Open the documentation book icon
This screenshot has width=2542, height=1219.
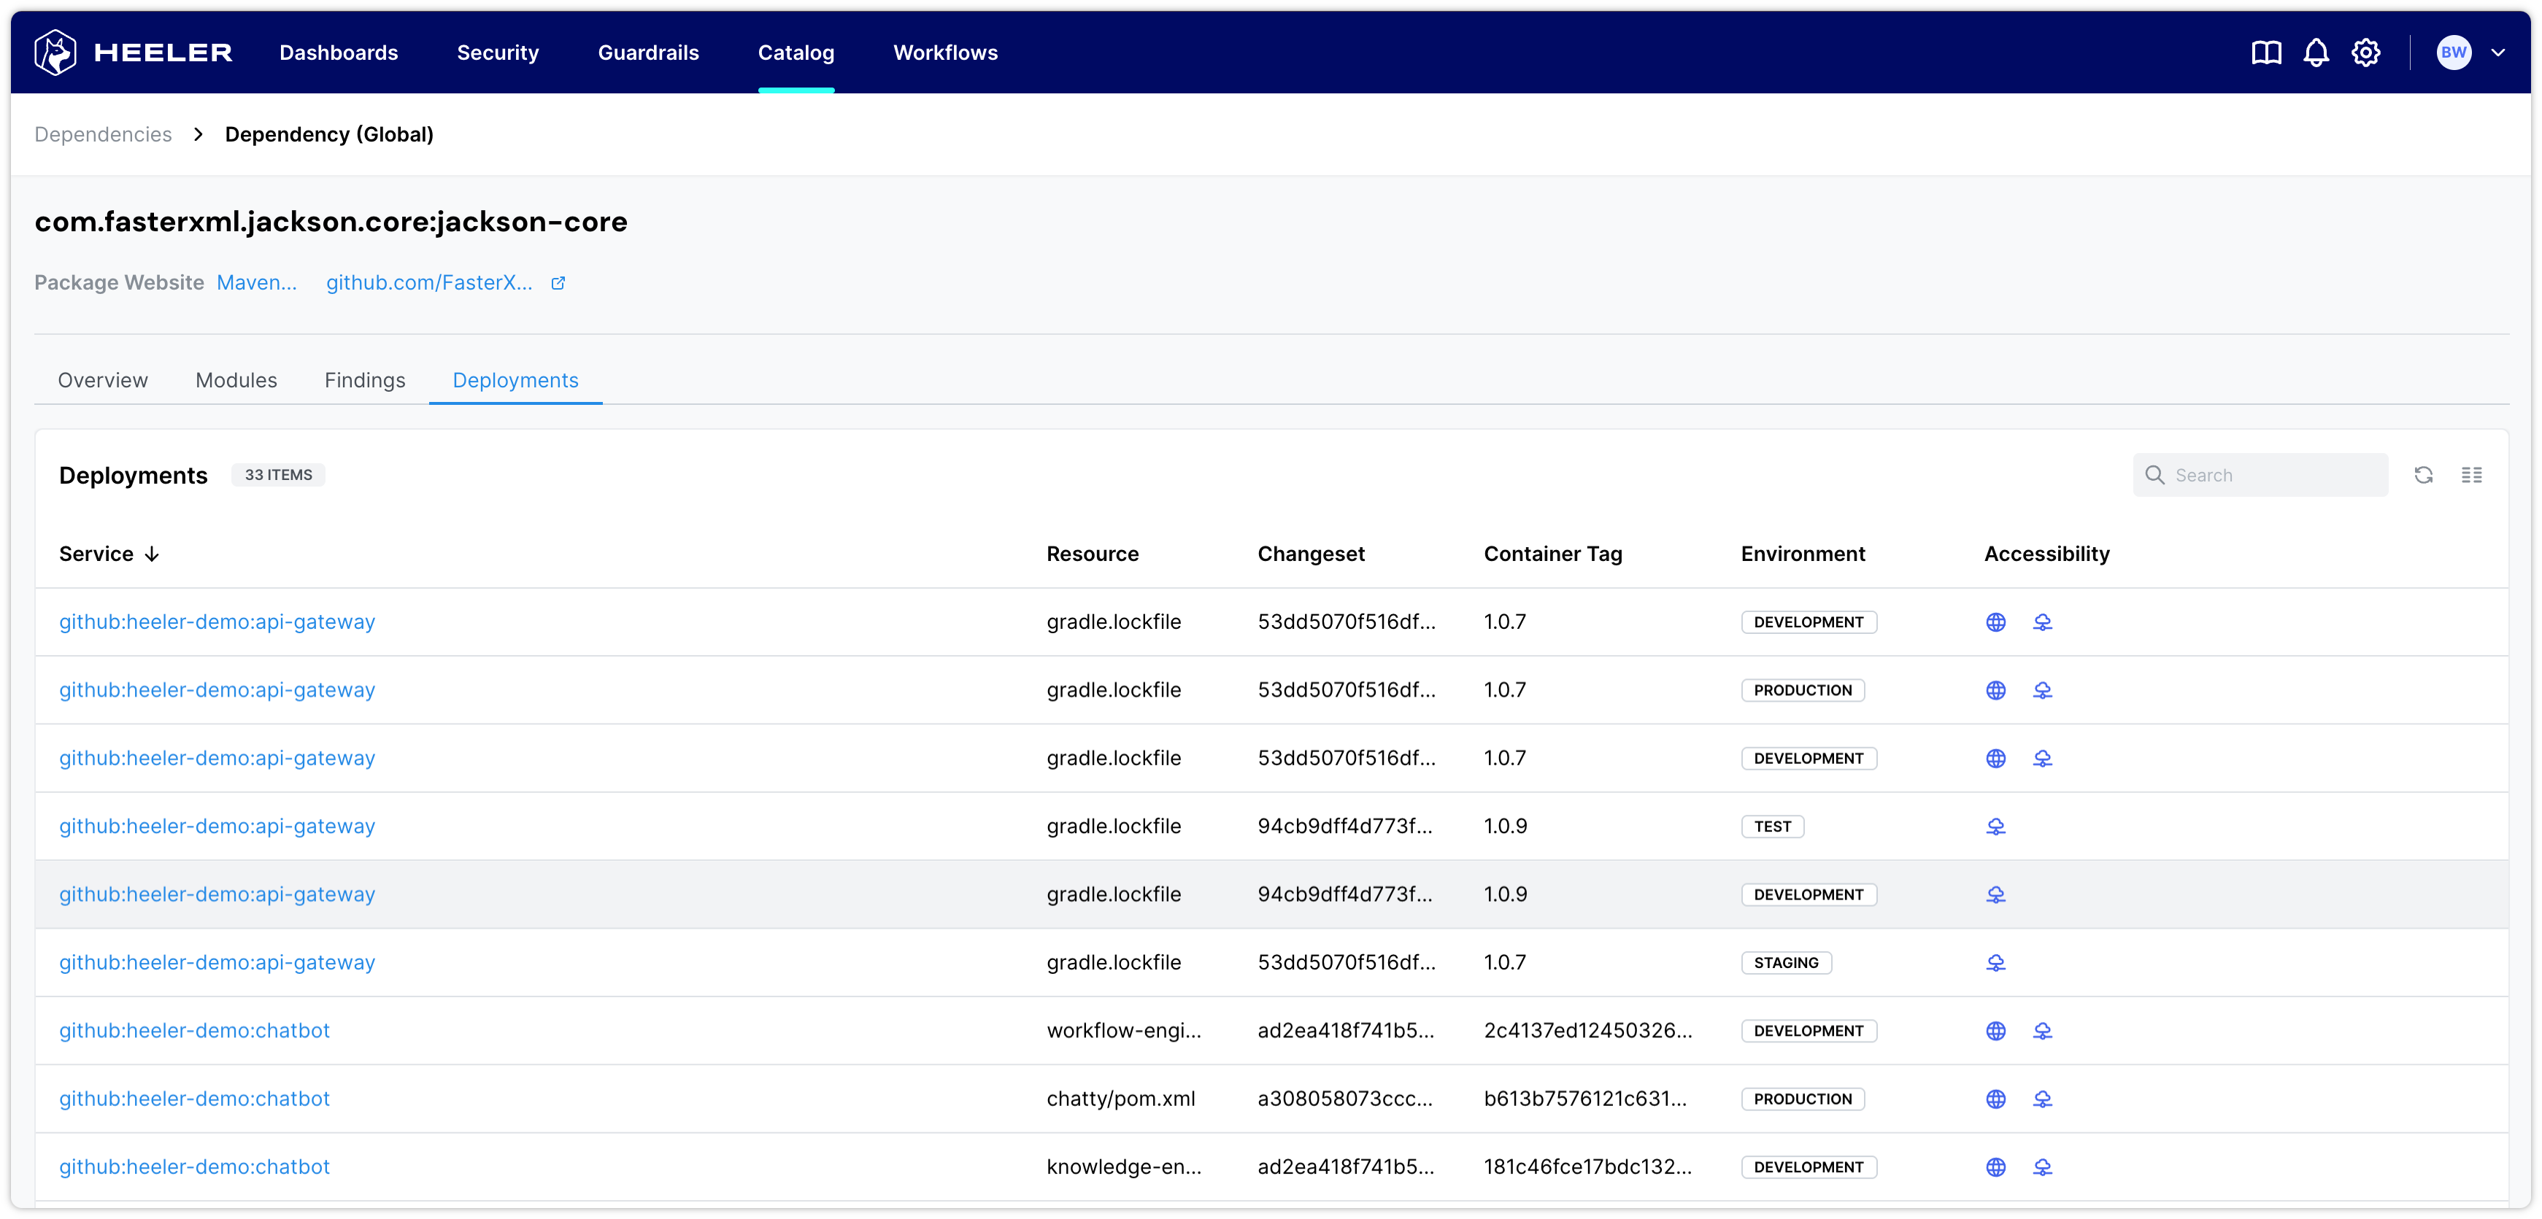pyautogui.click(x=2265, y=53)
